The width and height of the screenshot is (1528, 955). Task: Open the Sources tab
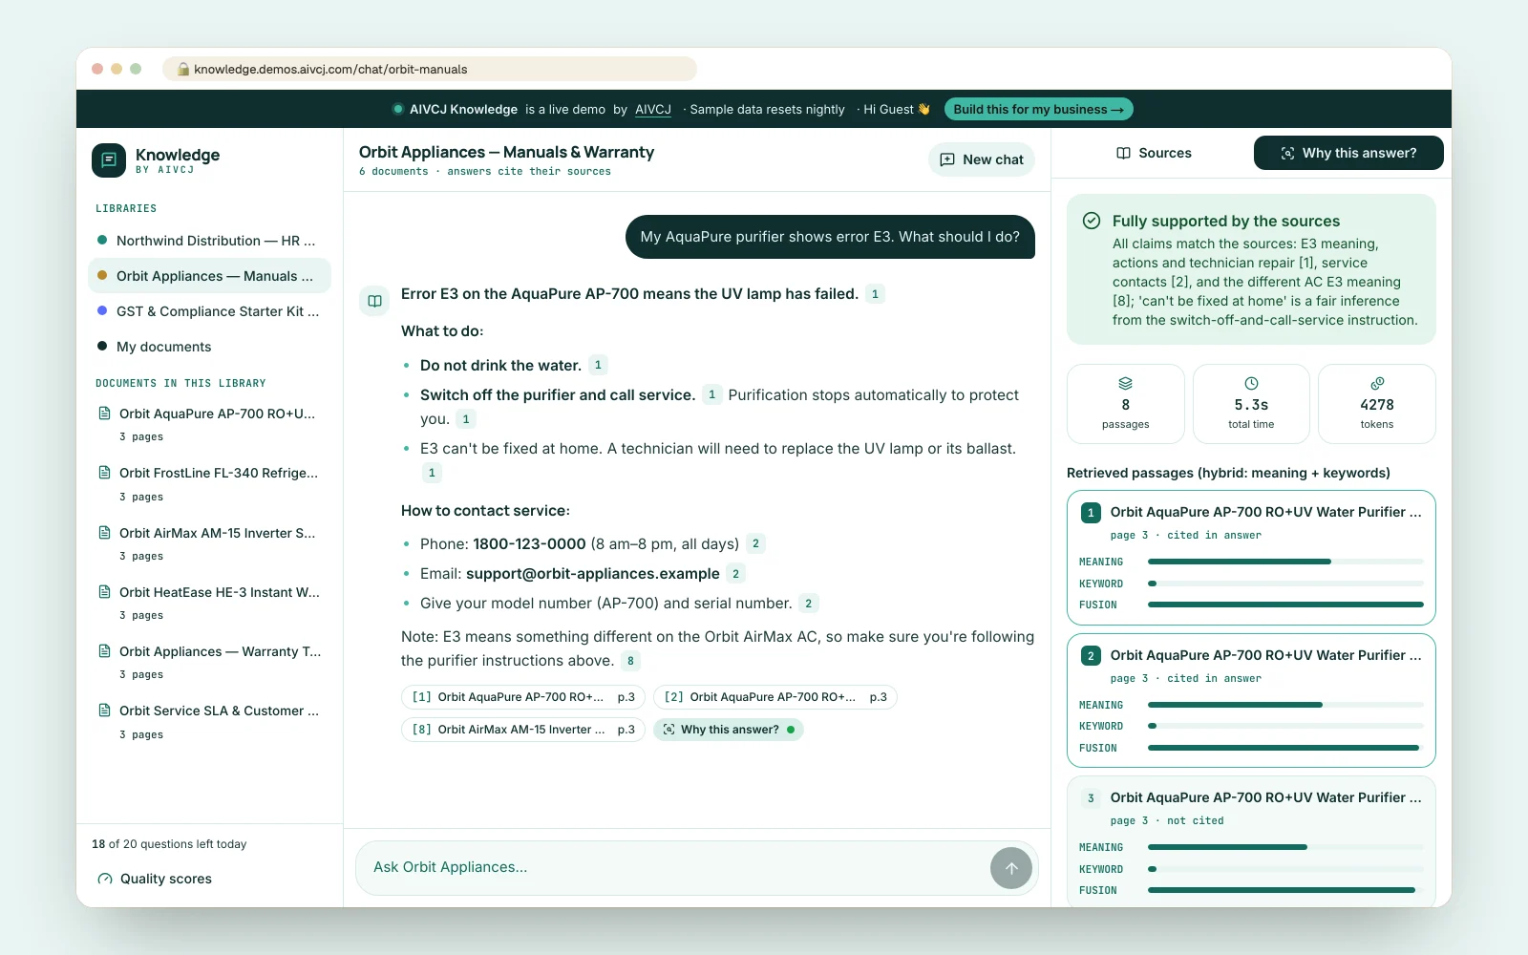[1154, 153]
